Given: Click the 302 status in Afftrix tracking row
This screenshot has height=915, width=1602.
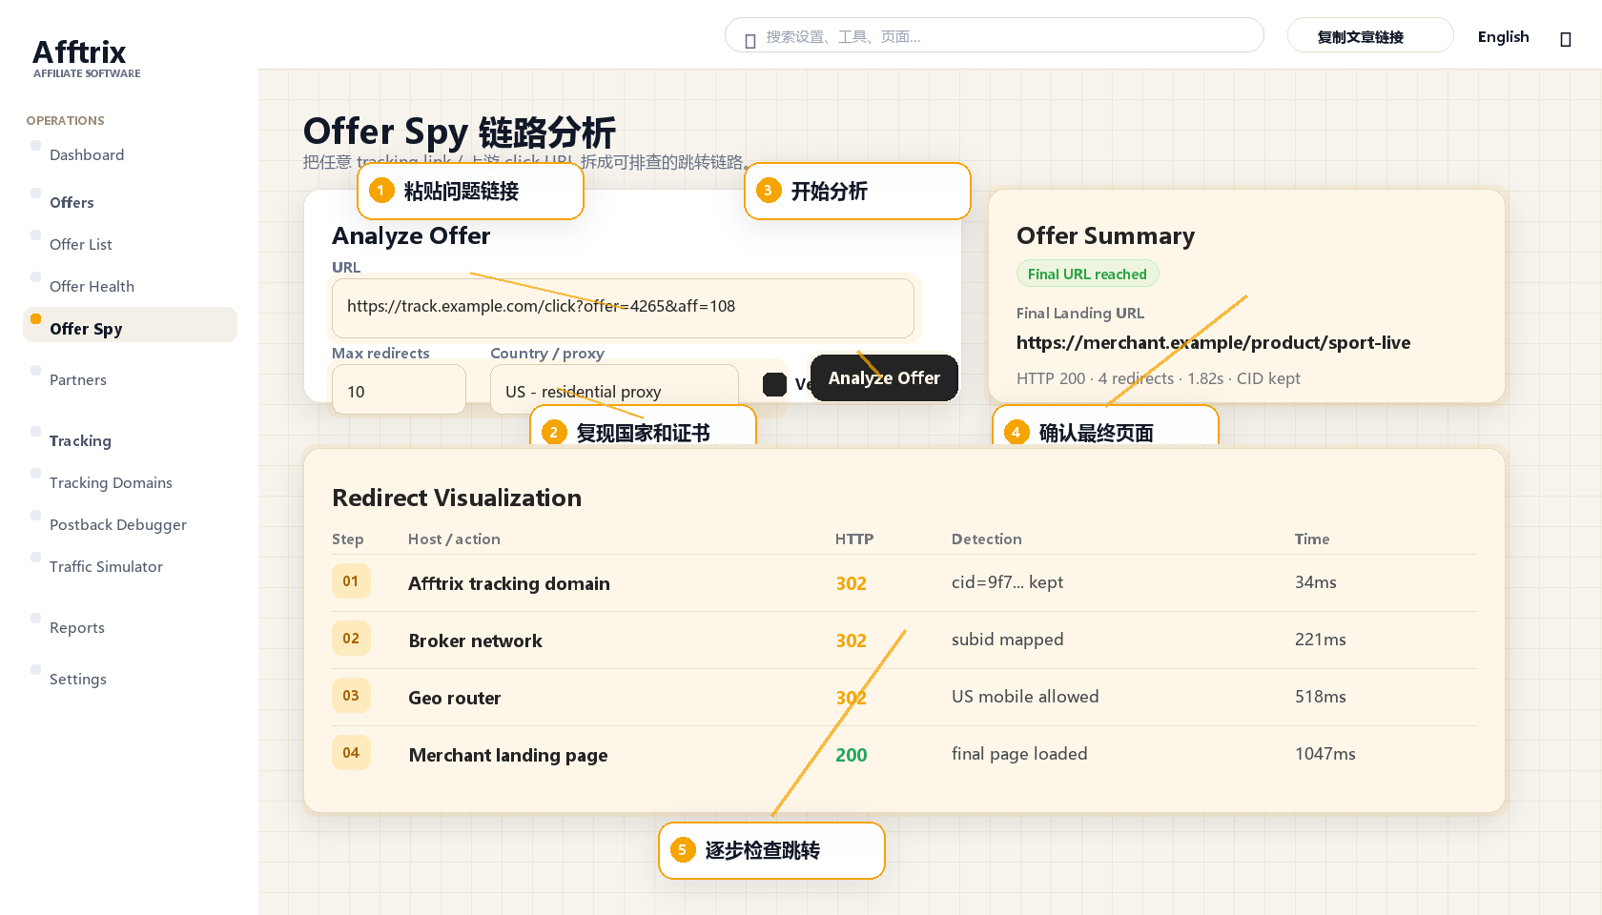Looking at the screenshot, I should point(851,583).
